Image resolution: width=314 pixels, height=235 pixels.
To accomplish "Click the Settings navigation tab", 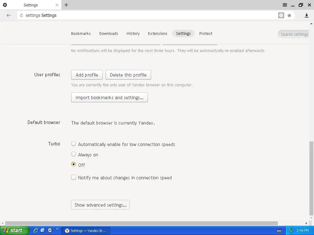I will click(183, 34).
